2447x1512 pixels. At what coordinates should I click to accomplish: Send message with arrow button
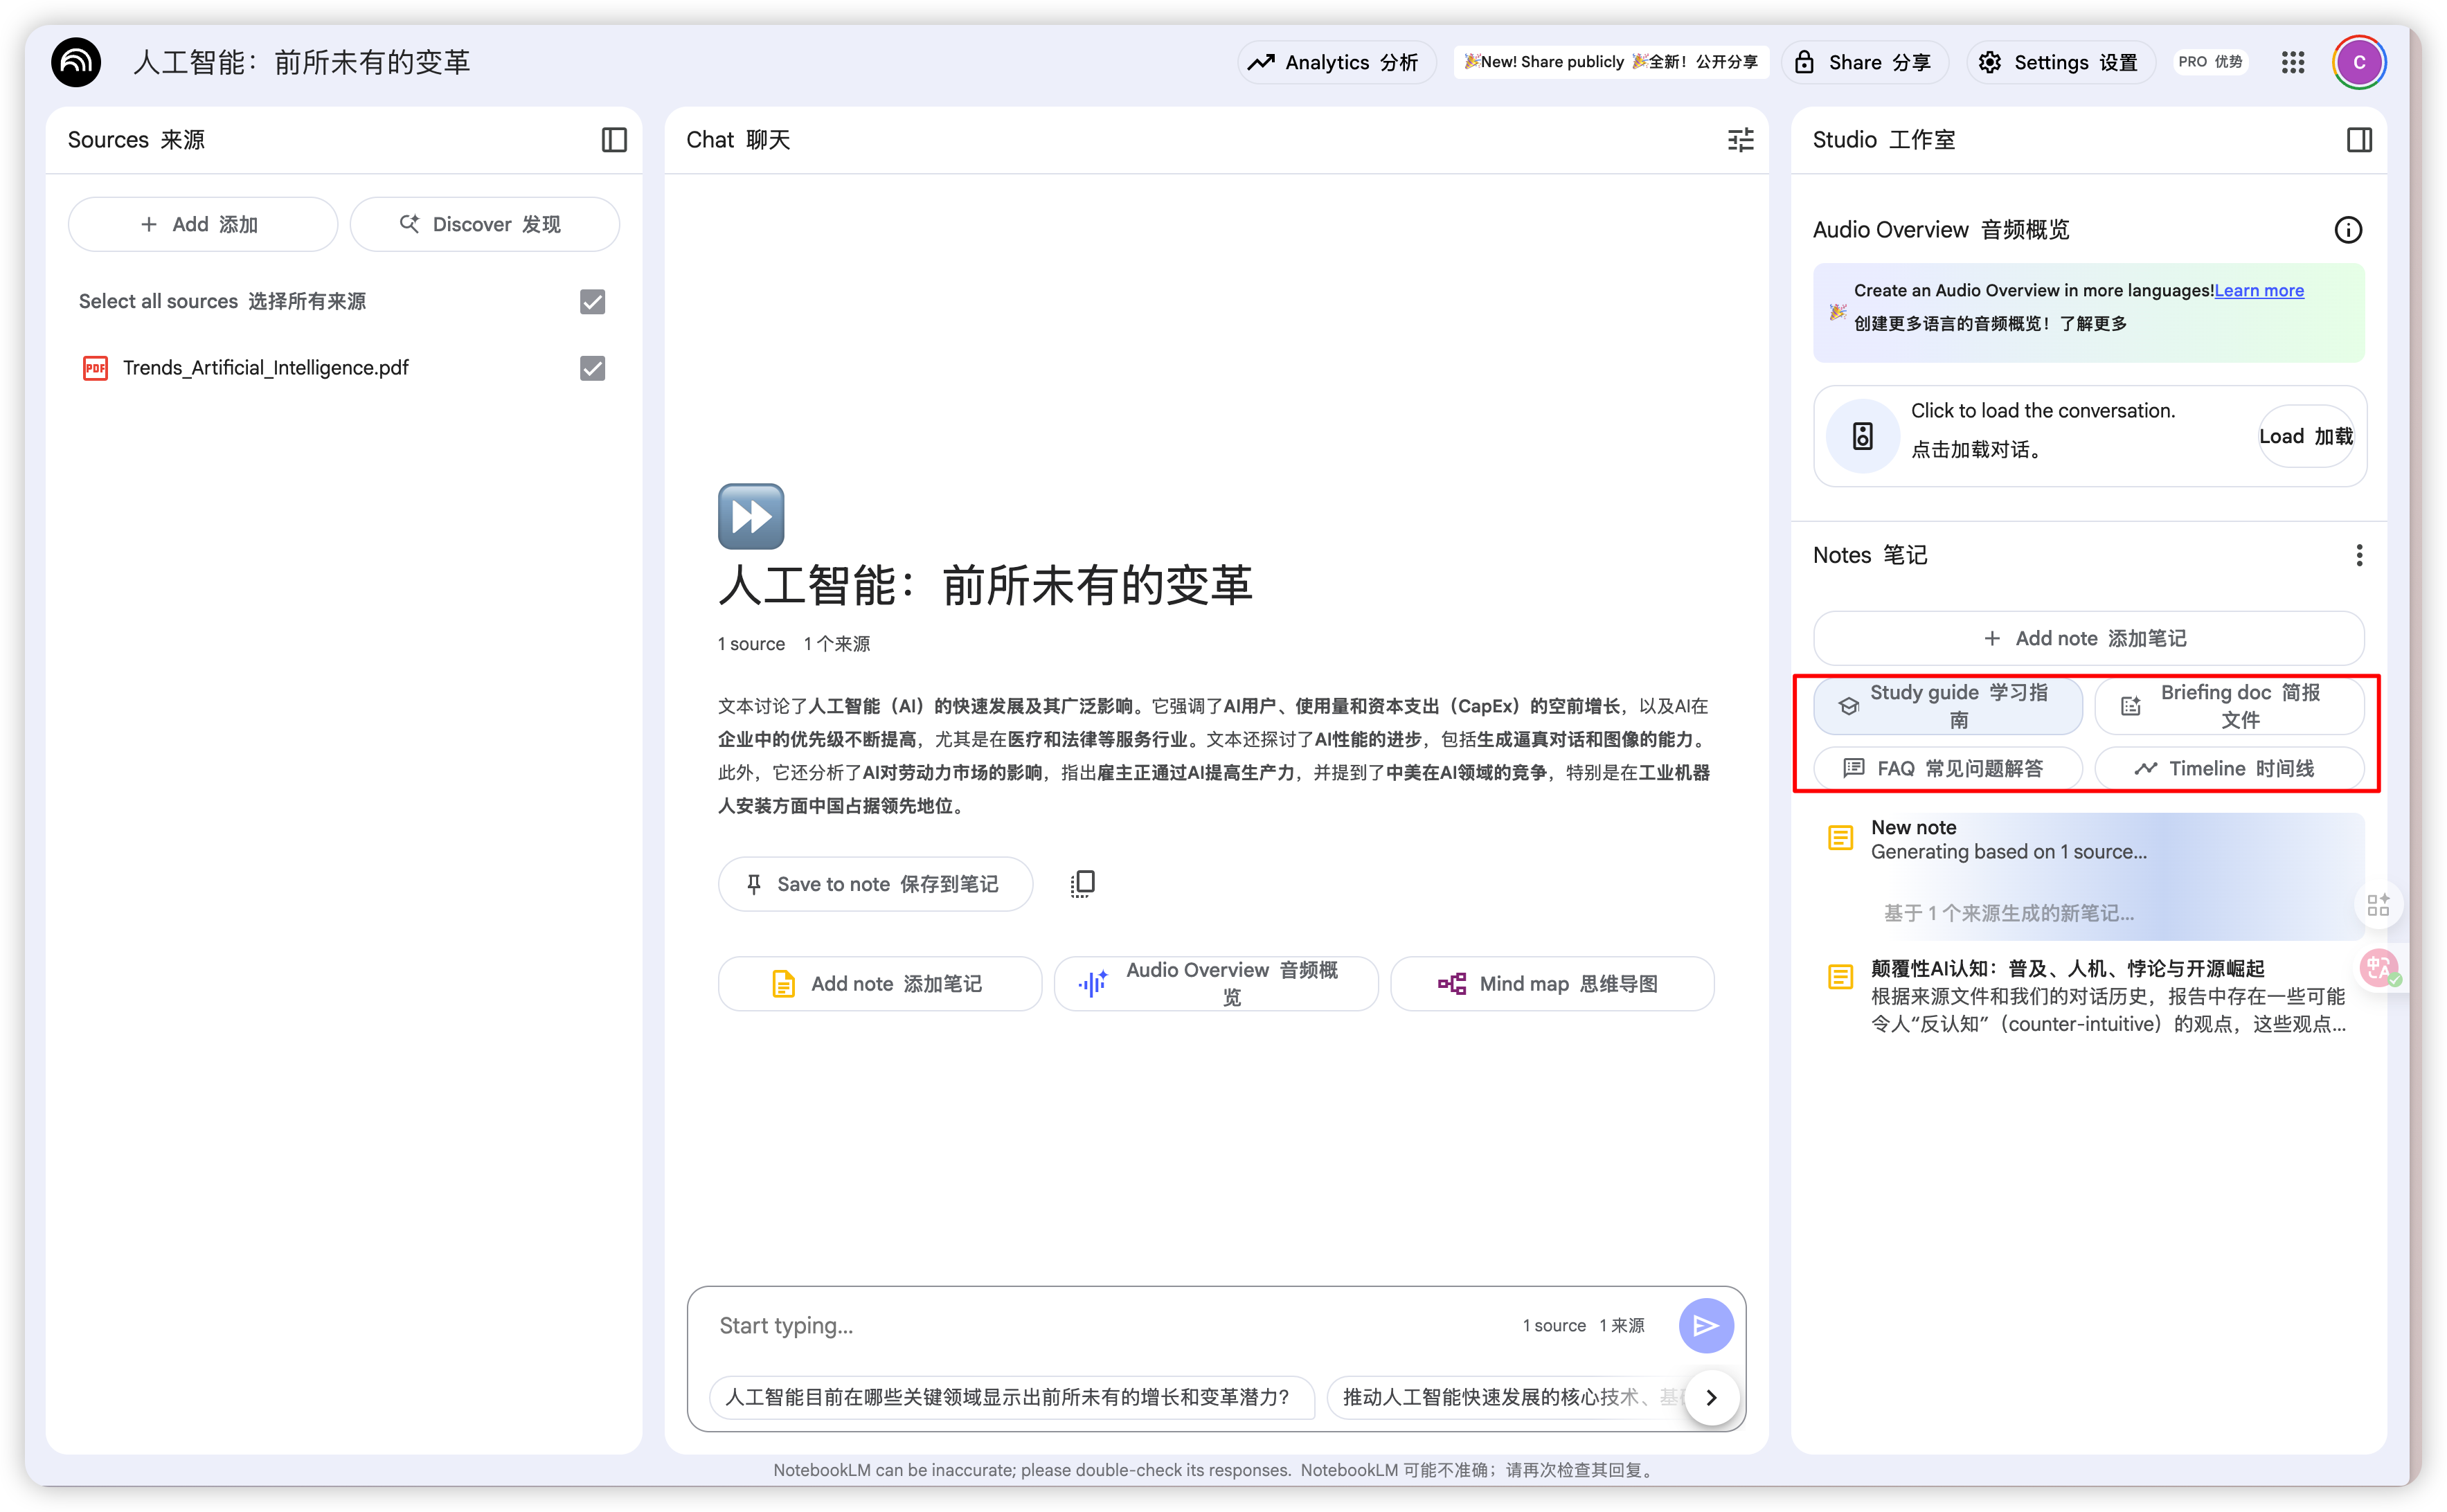coord(1705,1325)
